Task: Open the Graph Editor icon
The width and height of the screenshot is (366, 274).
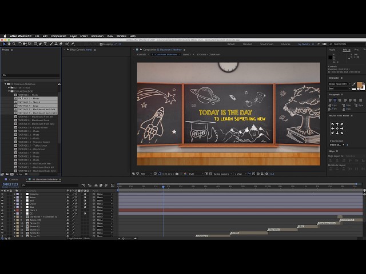Action: coord(113,185)
